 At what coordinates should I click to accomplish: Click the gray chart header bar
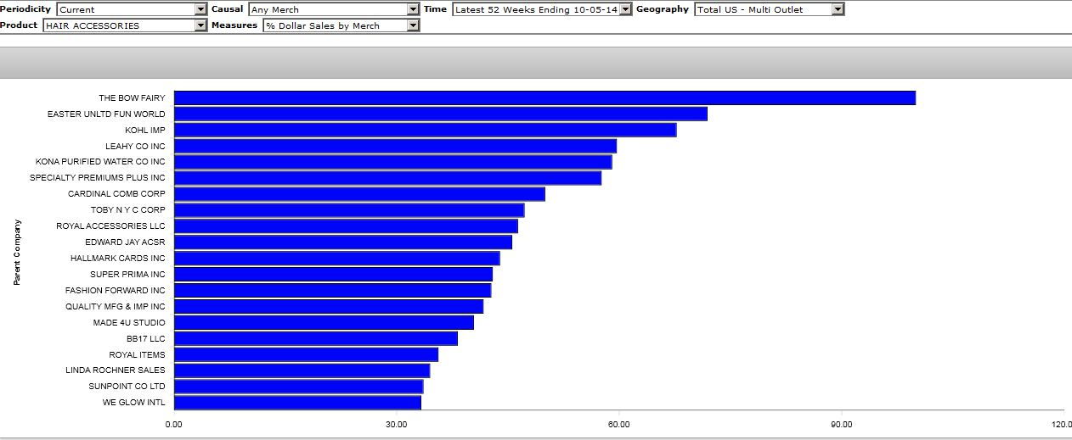(536, 63)
